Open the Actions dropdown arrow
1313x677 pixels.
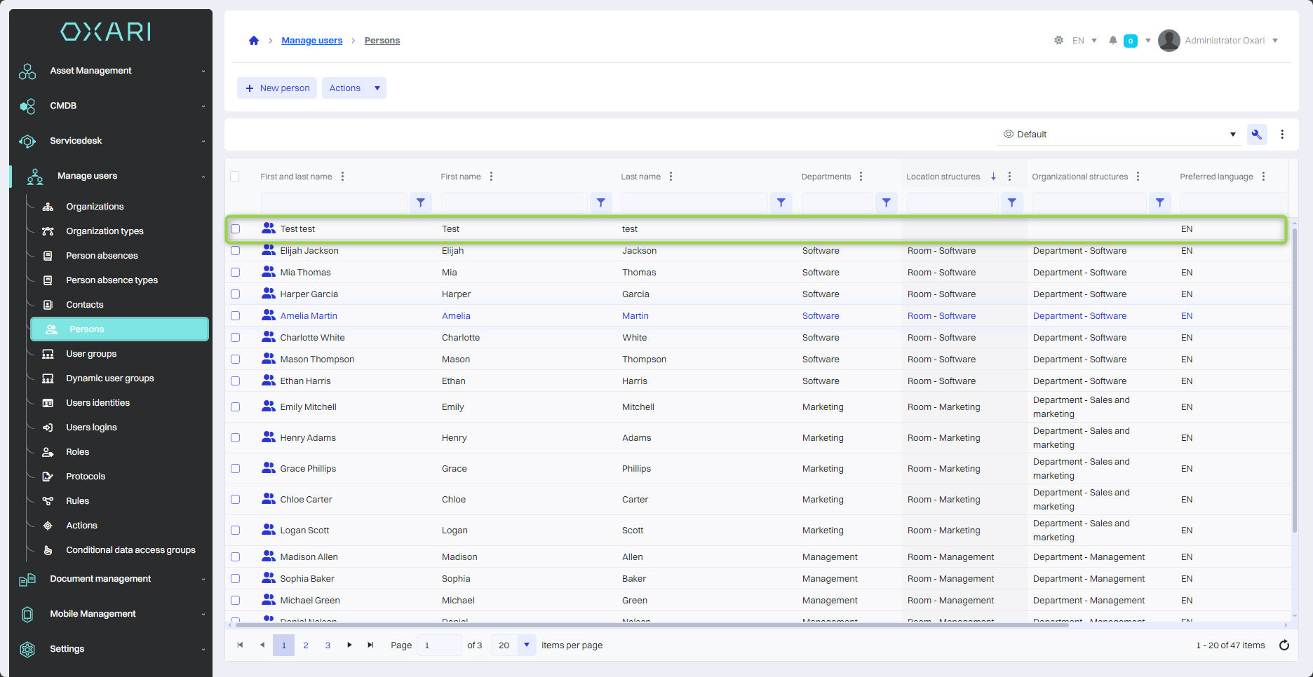(x=377, y=88)
